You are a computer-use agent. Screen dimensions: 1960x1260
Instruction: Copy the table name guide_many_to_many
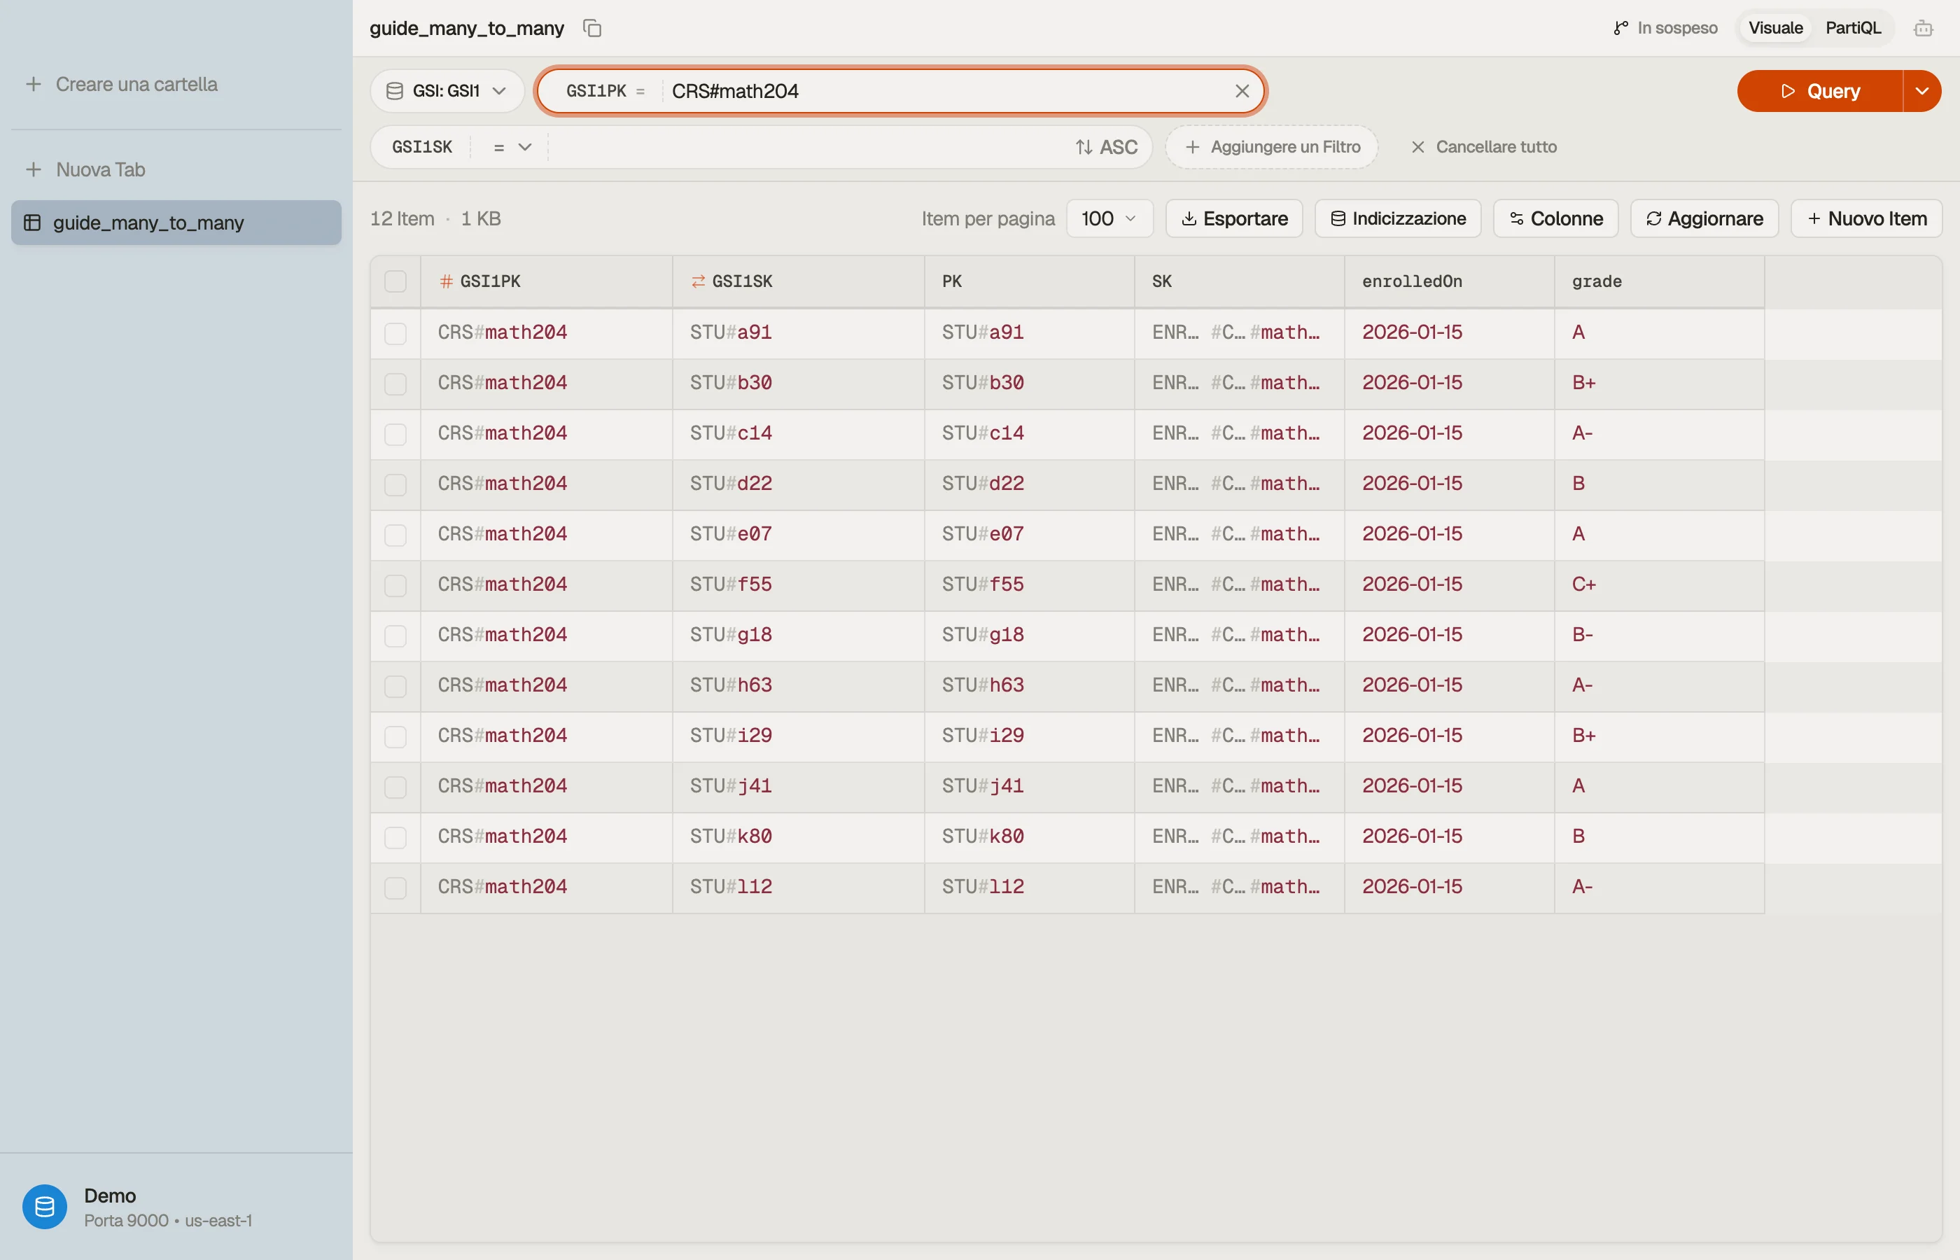(x=592, y=28)
